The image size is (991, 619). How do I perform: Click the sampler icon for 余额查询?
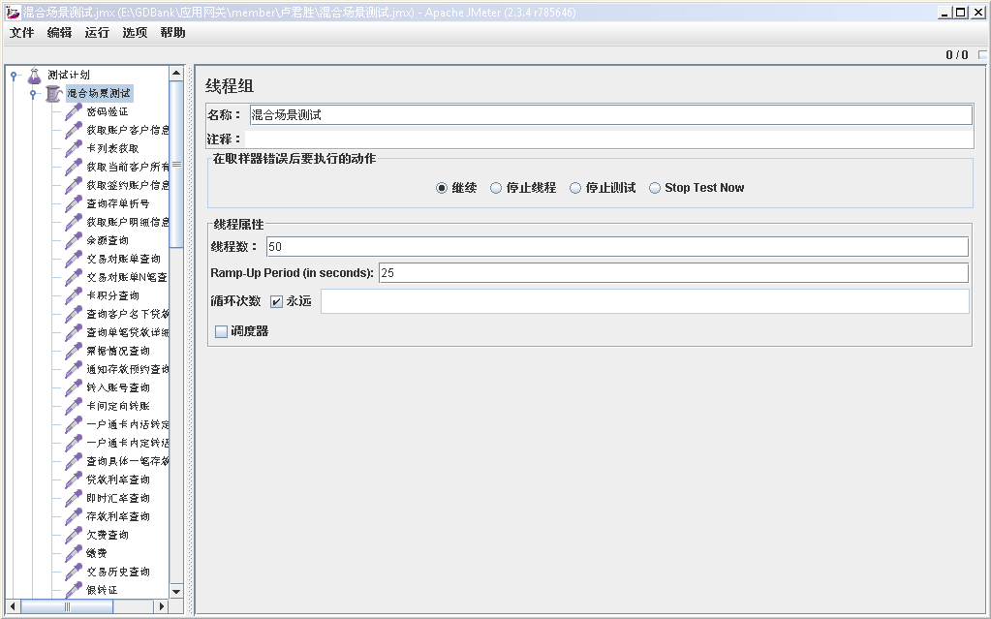click(x=74, y=240)
